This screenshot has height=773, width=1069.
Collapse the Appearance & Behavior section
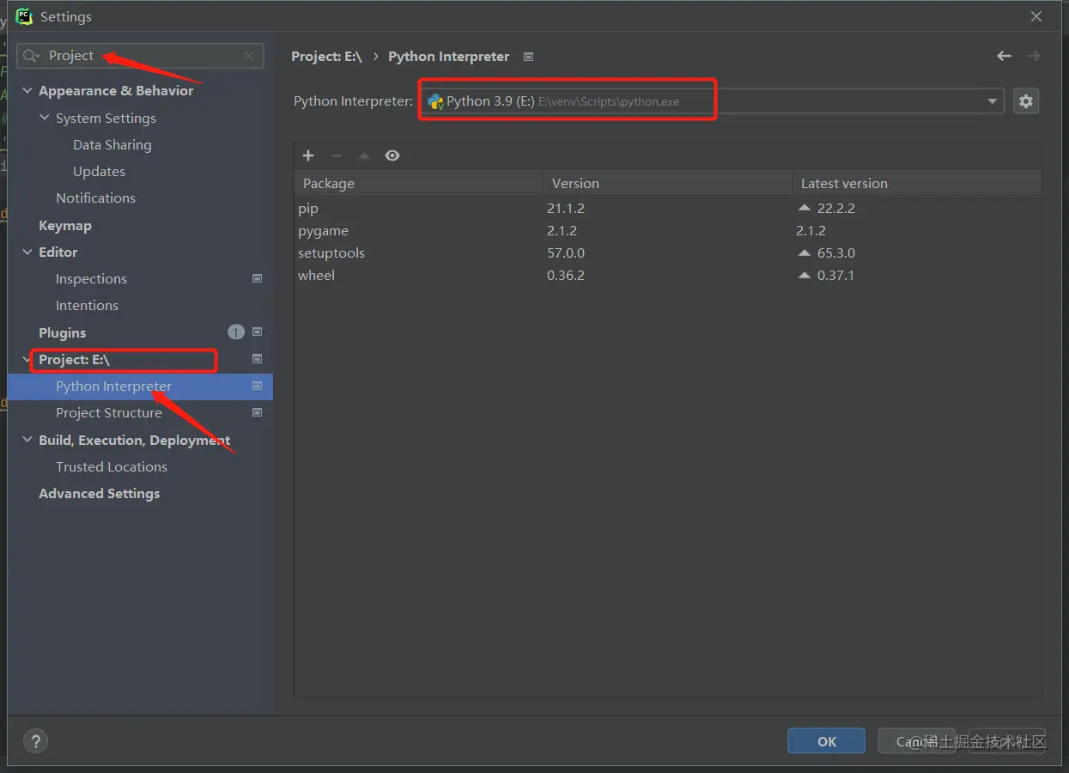[27, 91]
